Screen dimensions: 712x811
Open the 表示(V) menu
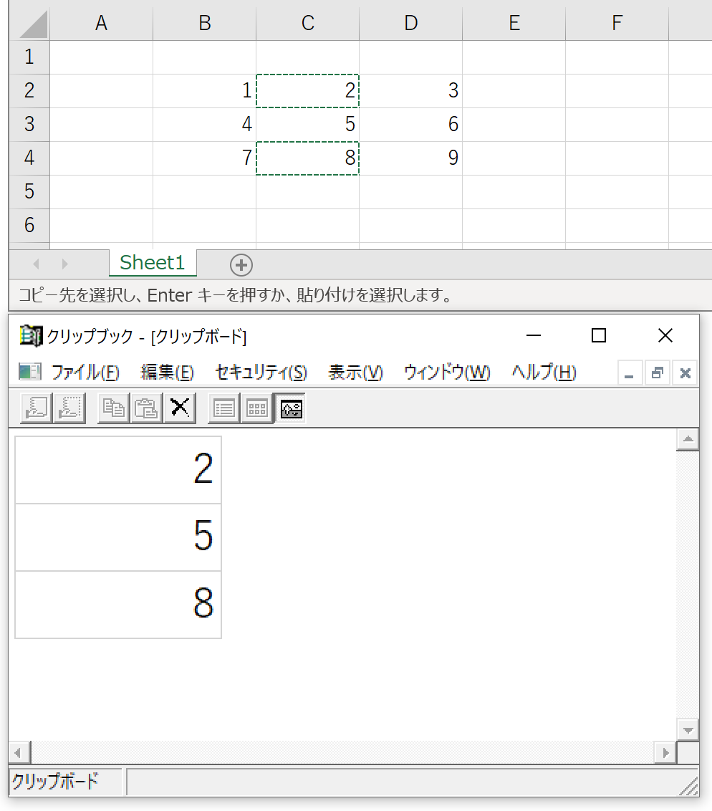point(355,372)
